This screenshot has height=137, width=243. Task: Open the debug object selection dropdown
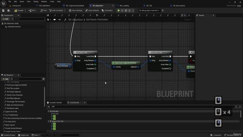click(x=149, y=10)
